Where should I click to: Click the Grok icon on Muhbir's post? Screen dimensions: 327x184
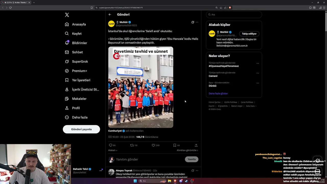point(193,22)
